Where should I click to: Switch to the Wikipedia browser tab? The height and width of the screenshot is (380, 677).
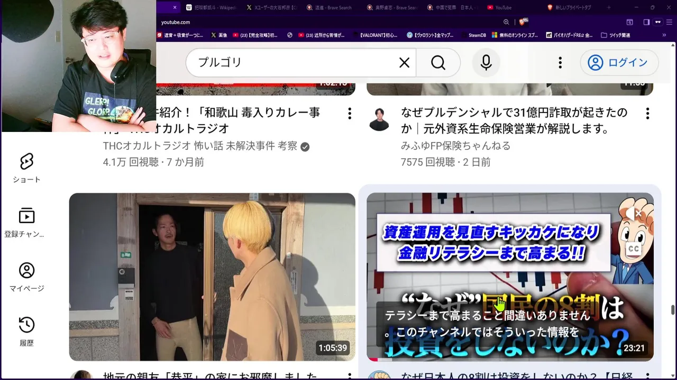coord(212,7)
